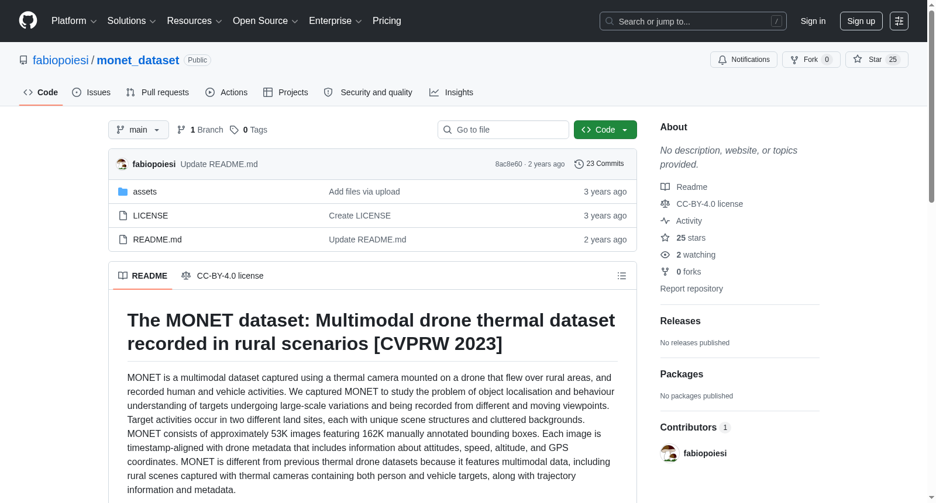Click fabiopoiesi avatar in commit row
The image size is (936, 503).
122,164
